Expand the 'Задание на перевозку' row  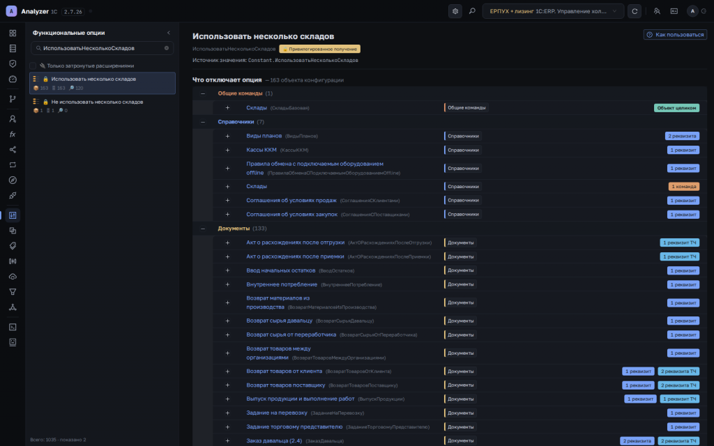click(228, 413)
